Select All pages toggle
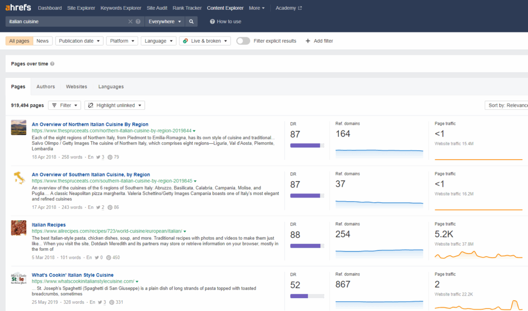528x311 pixels. pyautogui.click(x=19, y=41)
